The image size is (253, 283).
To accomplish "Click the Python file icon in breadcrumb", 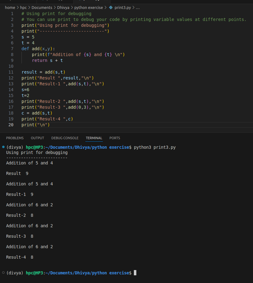I will [111, 7].
